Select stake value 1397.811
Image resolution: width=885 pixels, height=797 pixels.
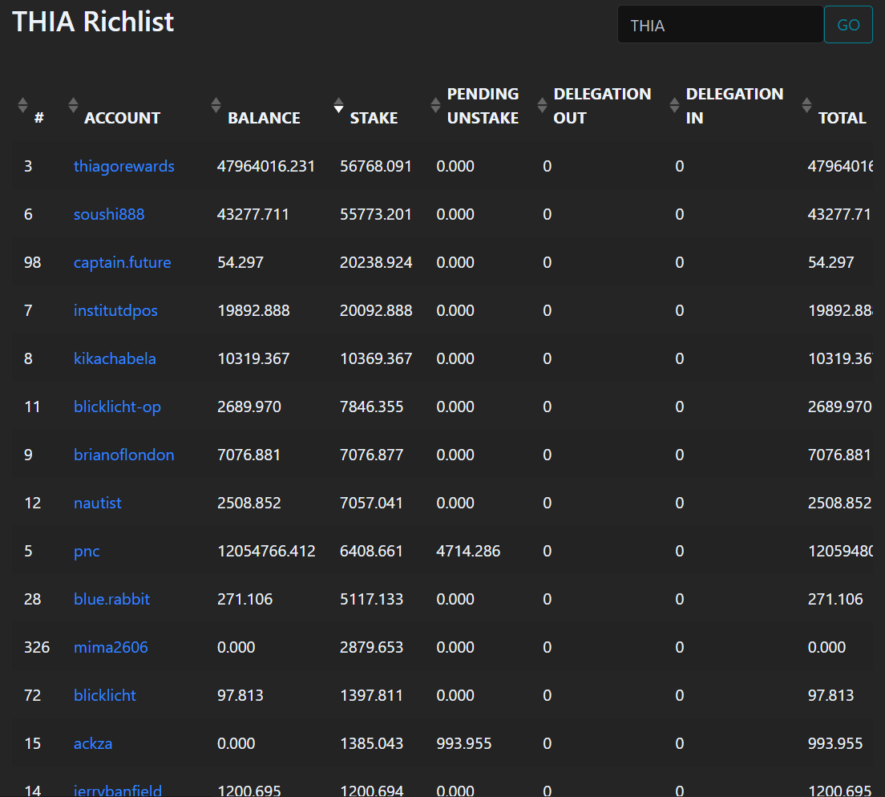[x=371, y=695]
